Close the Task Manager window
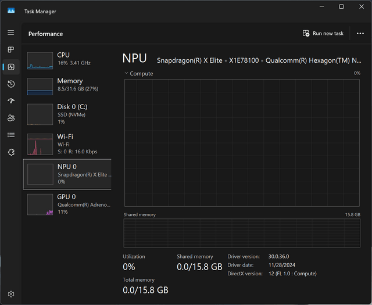The height and width of the screenshot is (305, 372). [362, 6]
